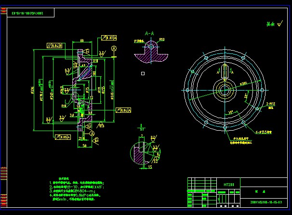The height and width of the screenshot is (215, 292).
Task: Select the 110 vertical dimension
Action: pyautogui.click(x=94, y=73)
